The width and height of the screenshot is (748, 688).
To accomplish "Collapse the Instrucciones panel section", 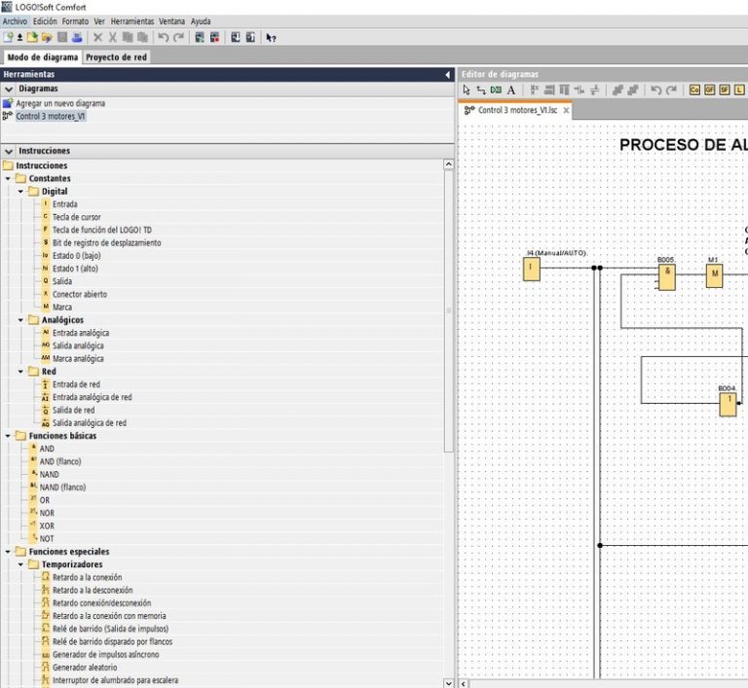I will [9, 151].
